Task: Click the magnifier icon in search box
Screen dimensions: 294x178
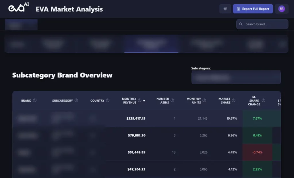Action: tap(241, 24)
